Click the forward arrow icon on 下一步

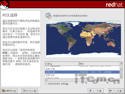click(x=110, y=91)
